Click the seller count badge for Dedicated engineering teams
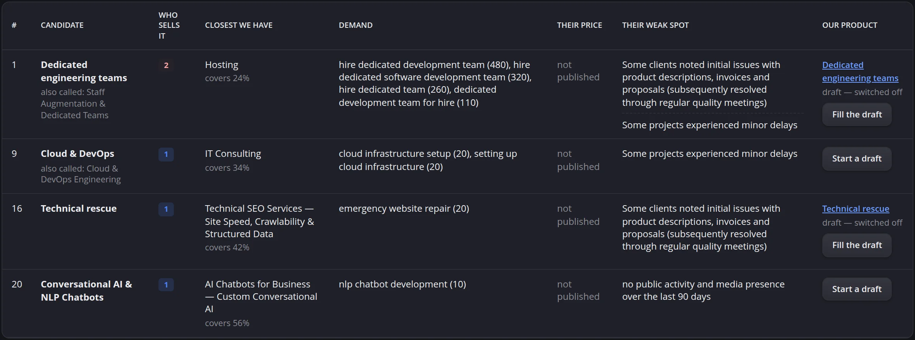This screenshot has height=340, width=915. tap(166, 65)
